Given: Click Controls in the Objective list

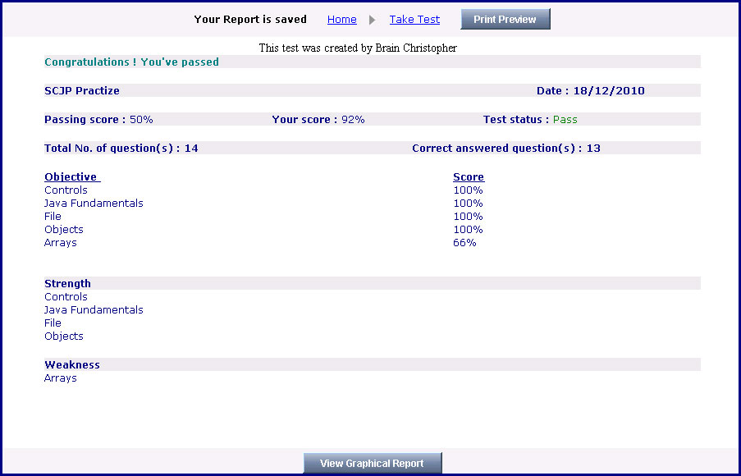Looking at the screenshot, I should click(66, 190).
